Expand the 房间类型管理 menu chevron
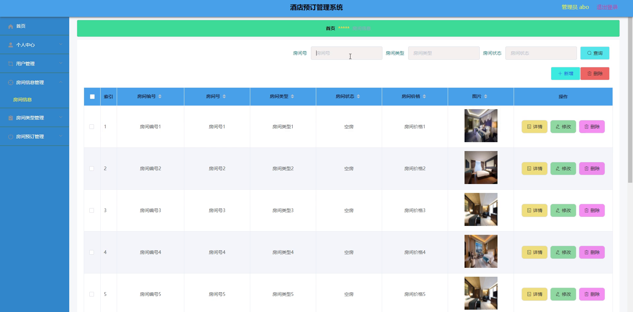 click(x=61, y=117)
